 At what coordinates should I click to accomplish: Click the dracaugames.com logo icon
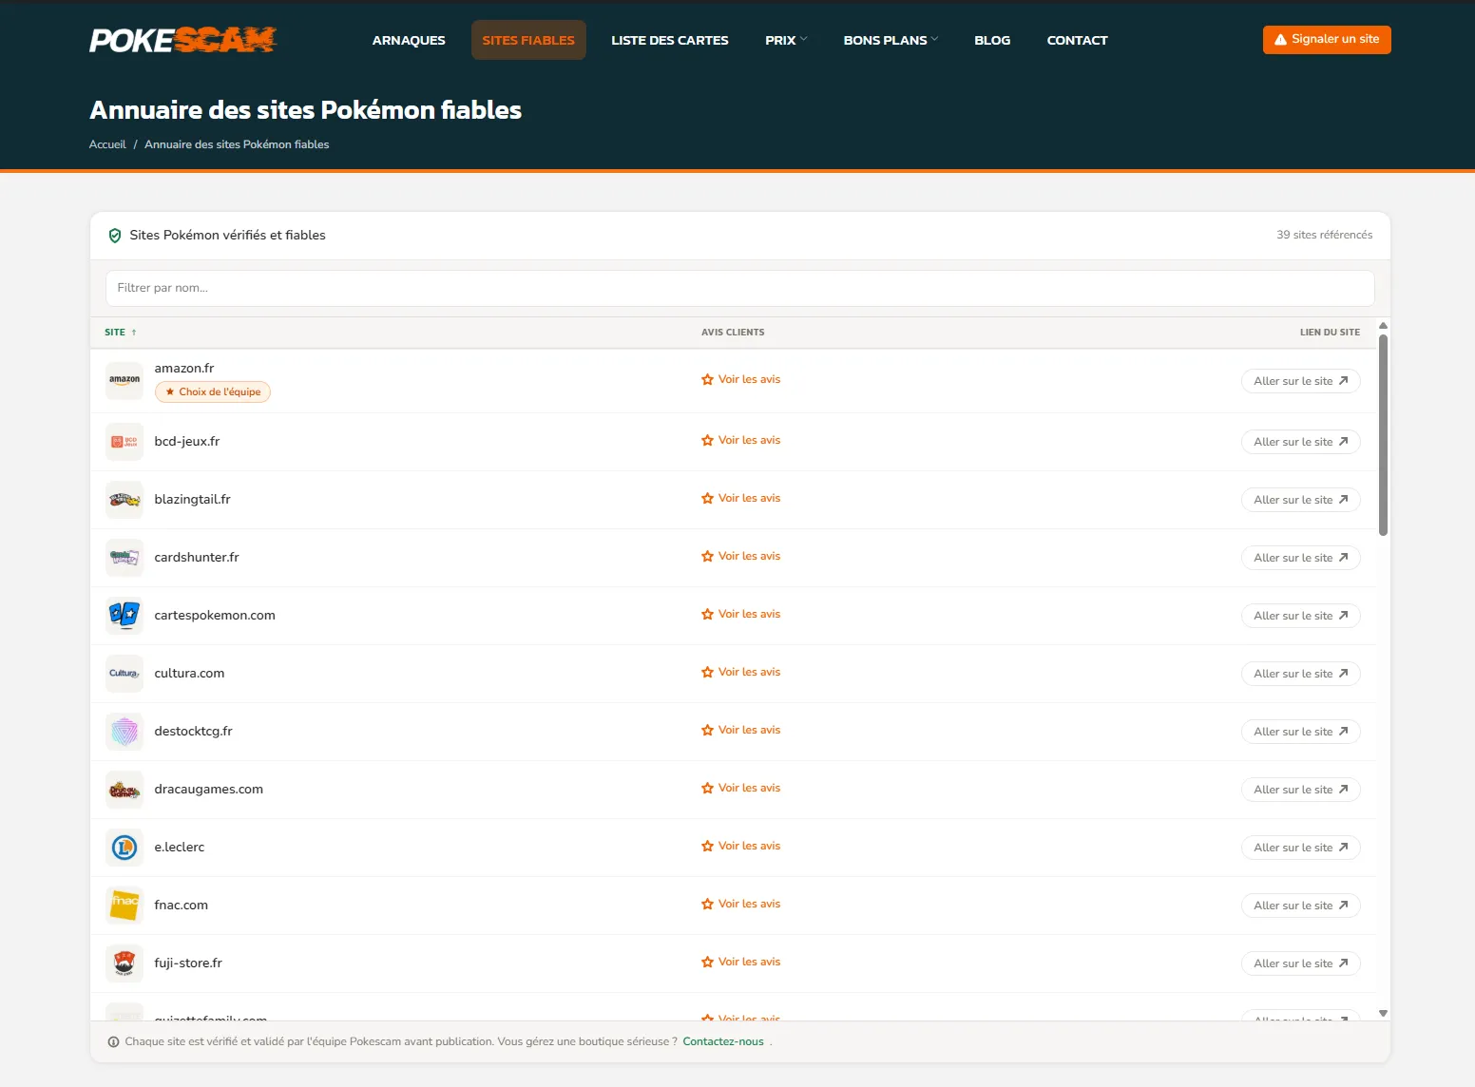coord(125,790)
